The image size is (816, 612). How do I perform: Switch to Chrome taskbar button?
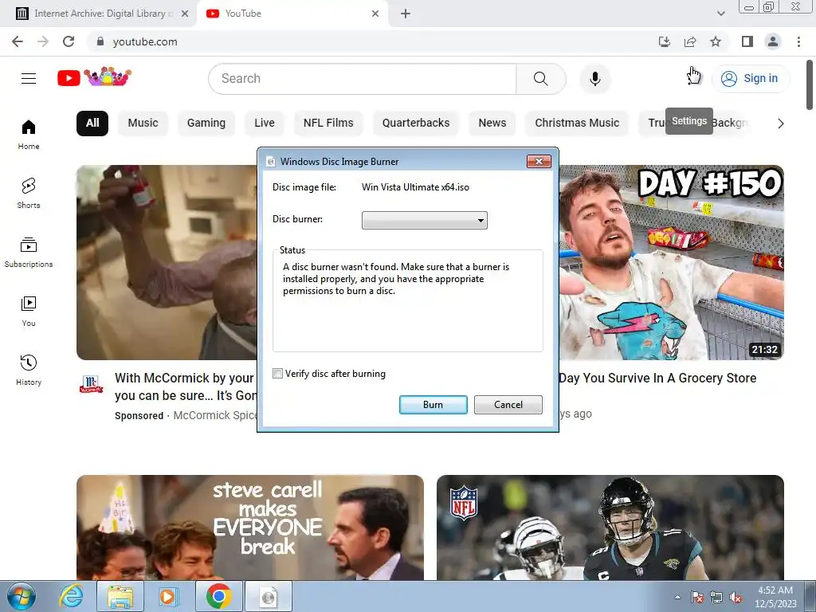tap(218, 596)
